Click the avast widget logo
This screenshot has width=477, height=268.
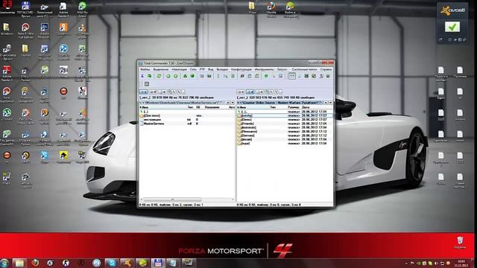pyautogui.click(x=452, y=10)
